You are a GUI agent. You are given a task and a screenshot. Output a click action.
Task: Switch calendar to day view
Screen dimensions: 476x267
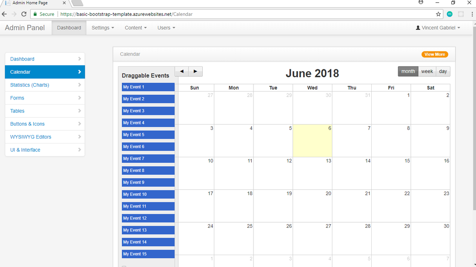[x=443, y=71]
